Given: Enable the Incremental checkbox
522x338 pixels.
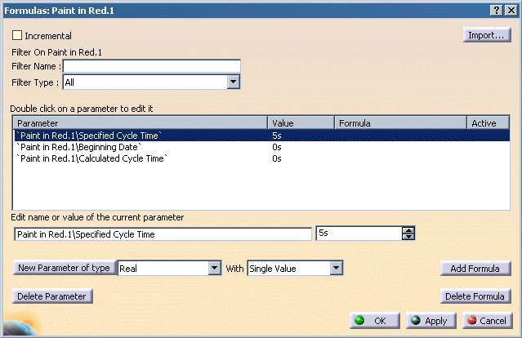Looking at the screenshot, I should tap(17, 35).
